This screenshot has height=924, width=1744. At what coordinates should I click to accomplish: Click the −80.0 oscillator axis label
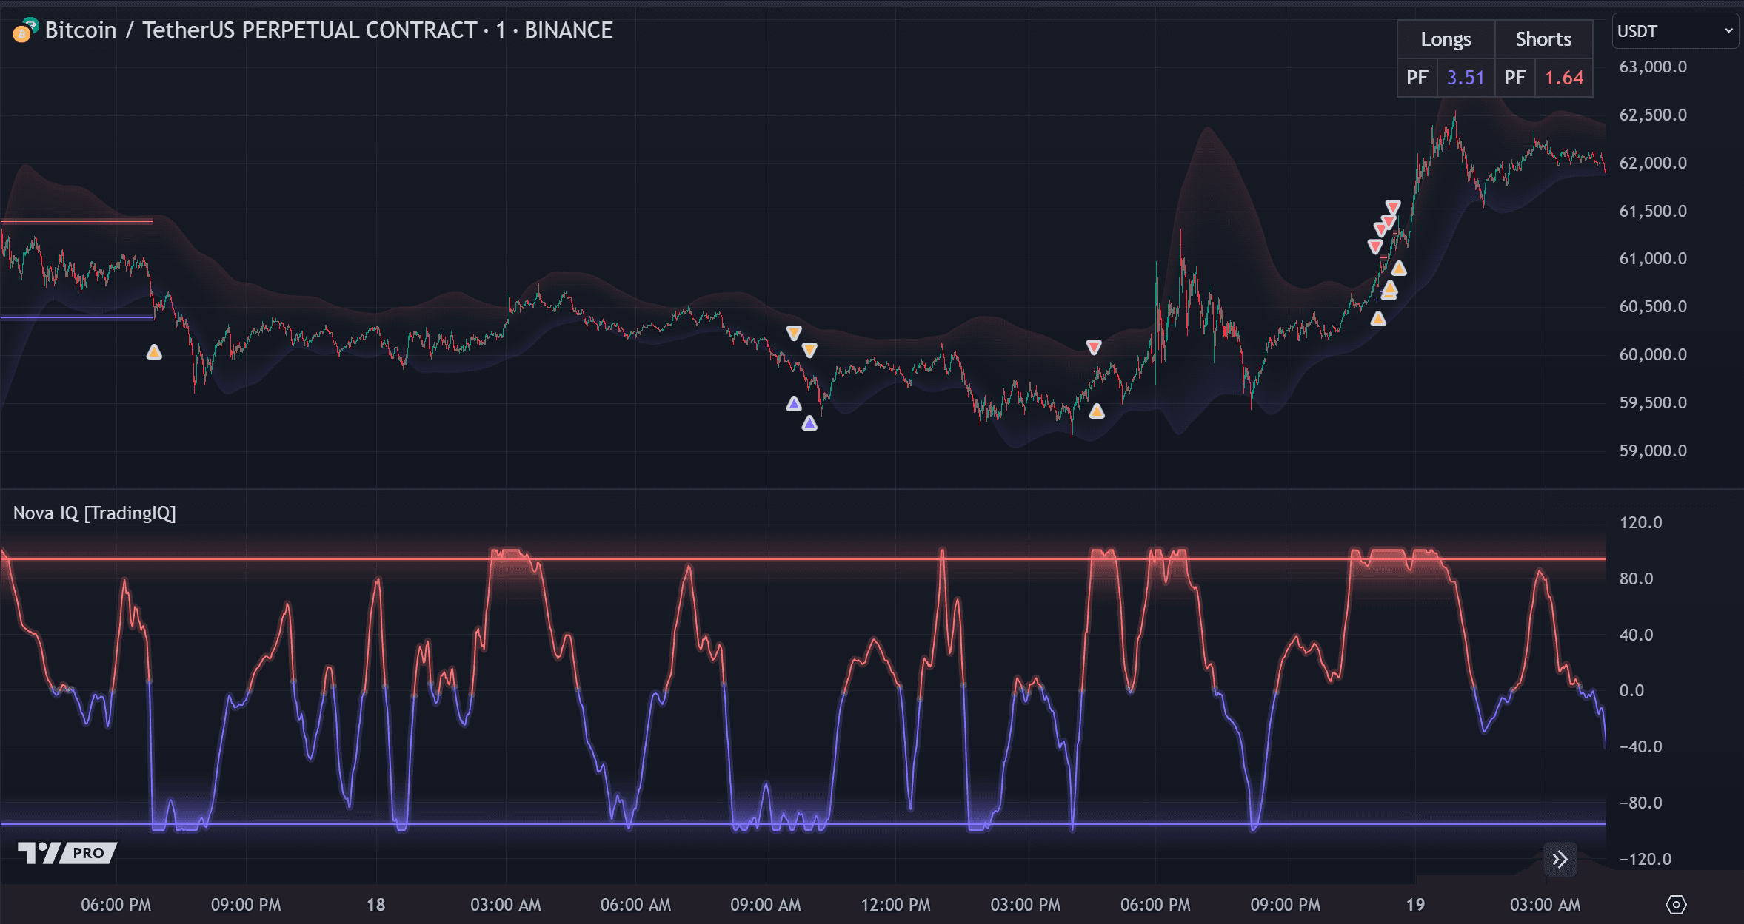pos(1640,803)
